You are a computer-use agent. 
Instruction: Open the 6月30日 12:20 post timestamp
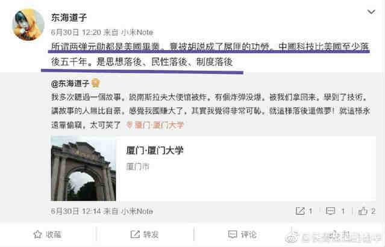76,32
